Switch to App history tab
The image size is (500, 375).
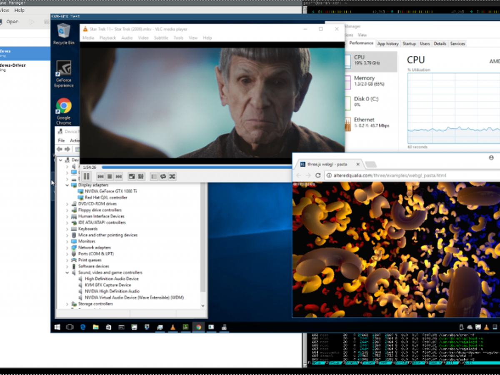tap(387, 44)
